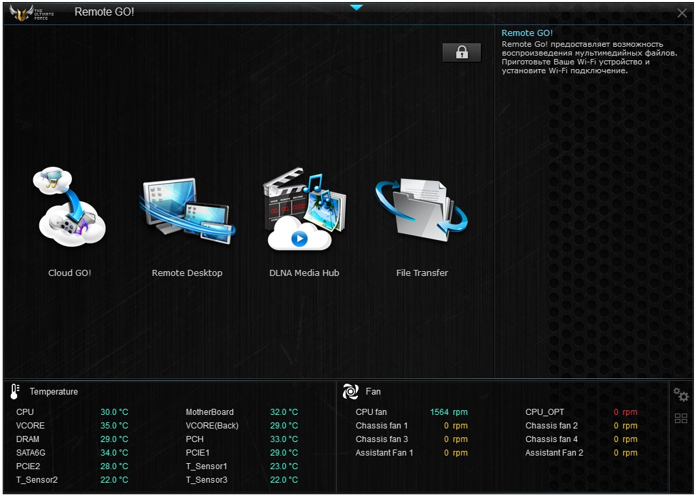Click the Fan section spinner icon
The height and width of the screenshot is (499, 696).
click(x=350, y=391)
